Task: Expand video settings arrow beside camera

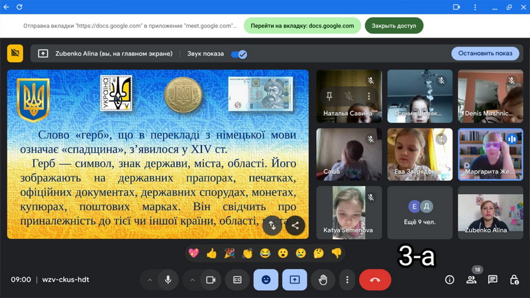Action: (192, 279)
